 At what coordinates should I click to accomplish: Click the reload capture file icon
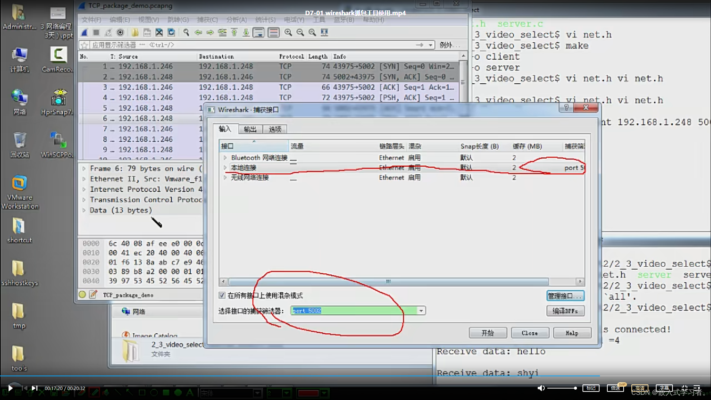[x=171, y=33]
